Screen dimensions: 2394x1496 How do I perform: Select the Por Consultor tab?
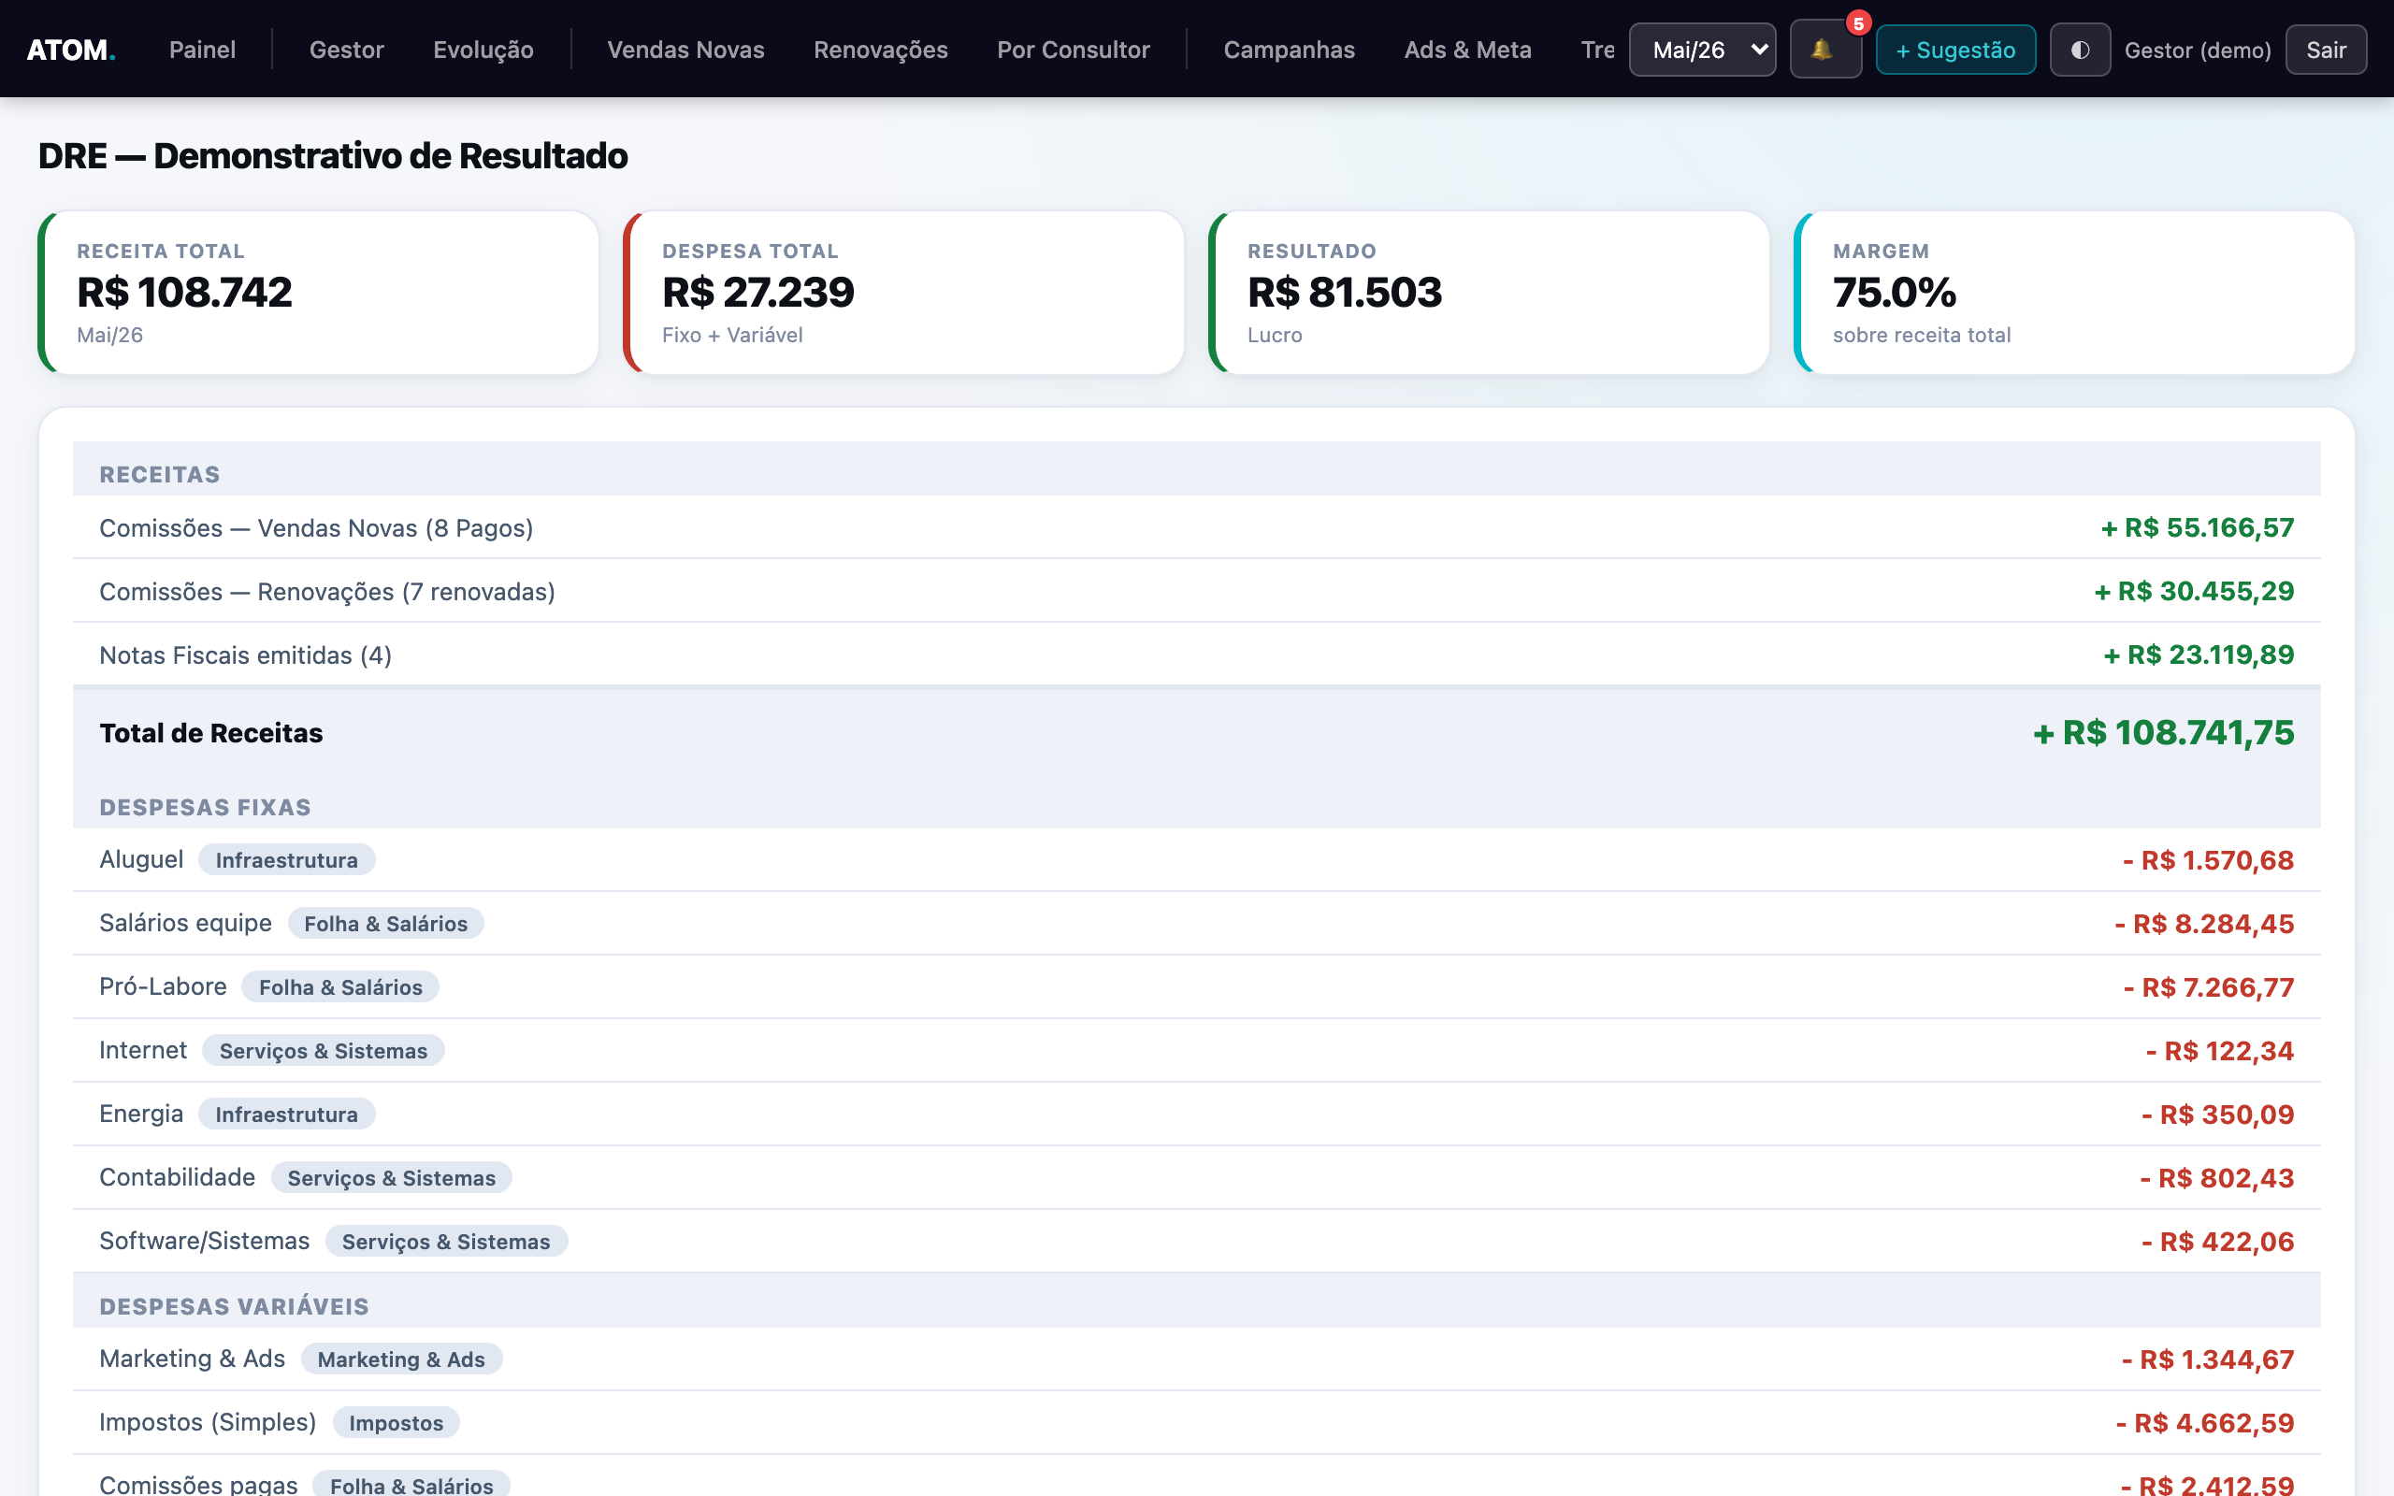pyautogui.click(x=1074, y=50)
